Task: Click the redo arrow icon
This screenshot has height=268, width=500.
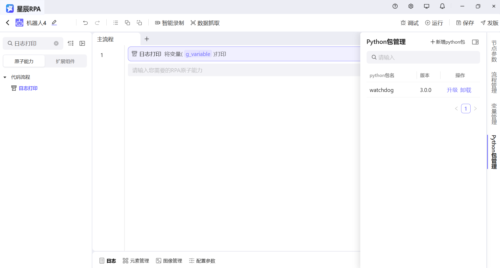Action: coord(97,23)
